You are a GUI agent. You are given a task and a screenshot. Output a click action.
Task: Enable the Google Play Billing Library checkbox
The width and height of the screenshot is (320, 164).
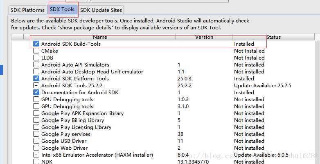coord(36,120)
